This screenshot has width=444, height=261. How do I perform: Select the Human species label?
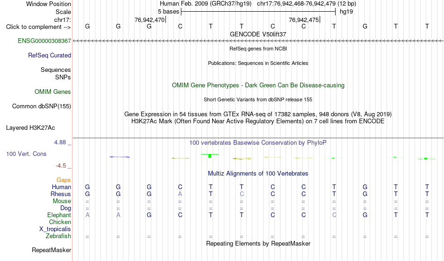click(61, 187)
